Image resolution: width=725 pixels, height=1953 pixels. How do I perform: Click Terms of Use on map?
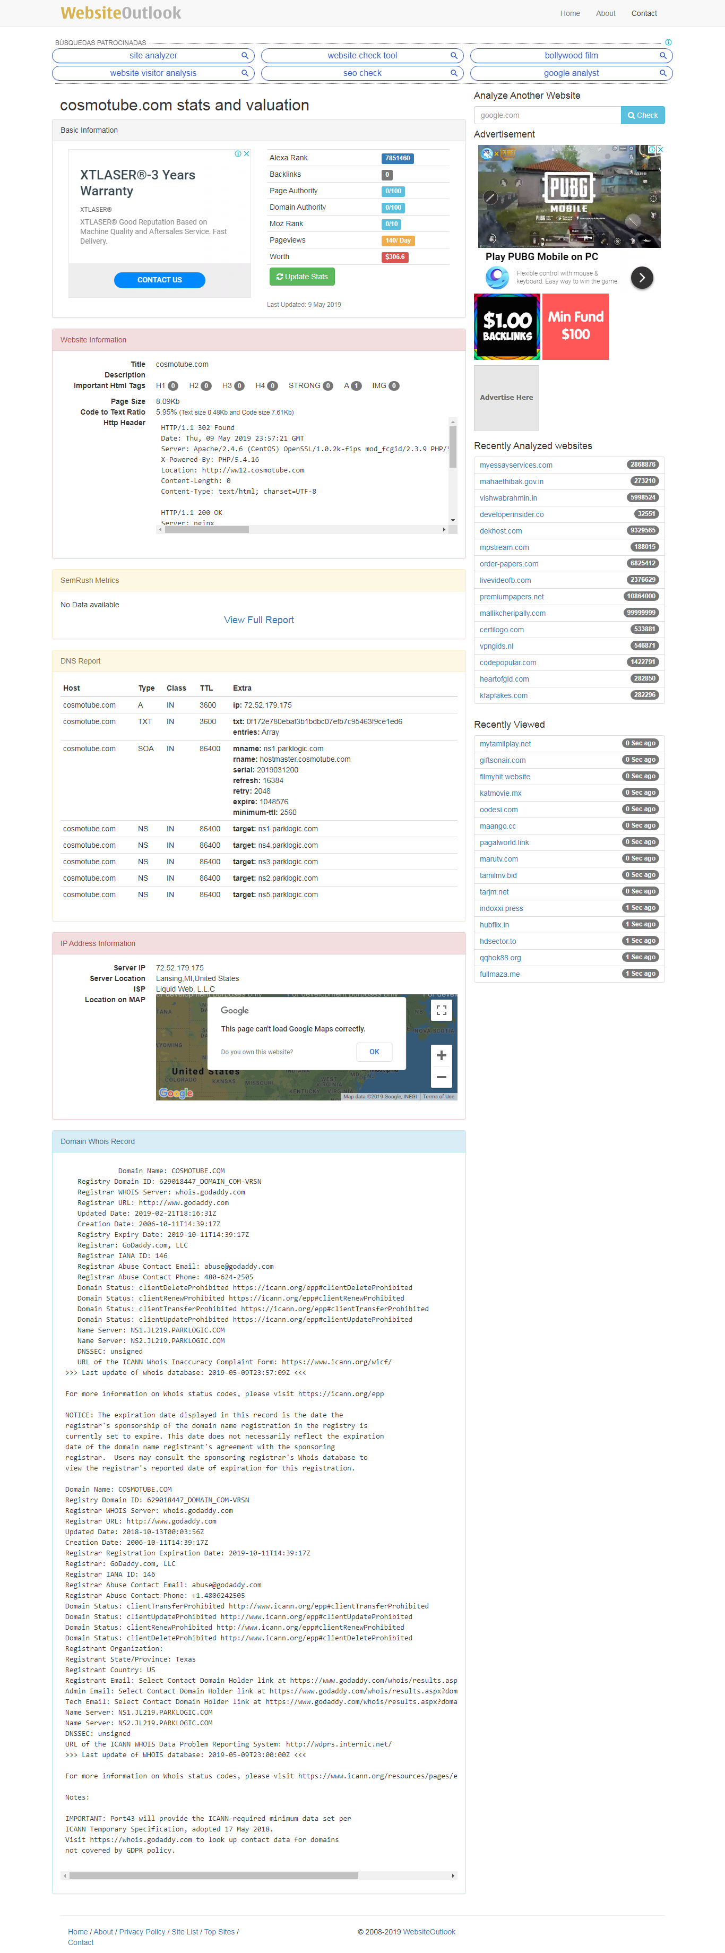point(438,1097)
